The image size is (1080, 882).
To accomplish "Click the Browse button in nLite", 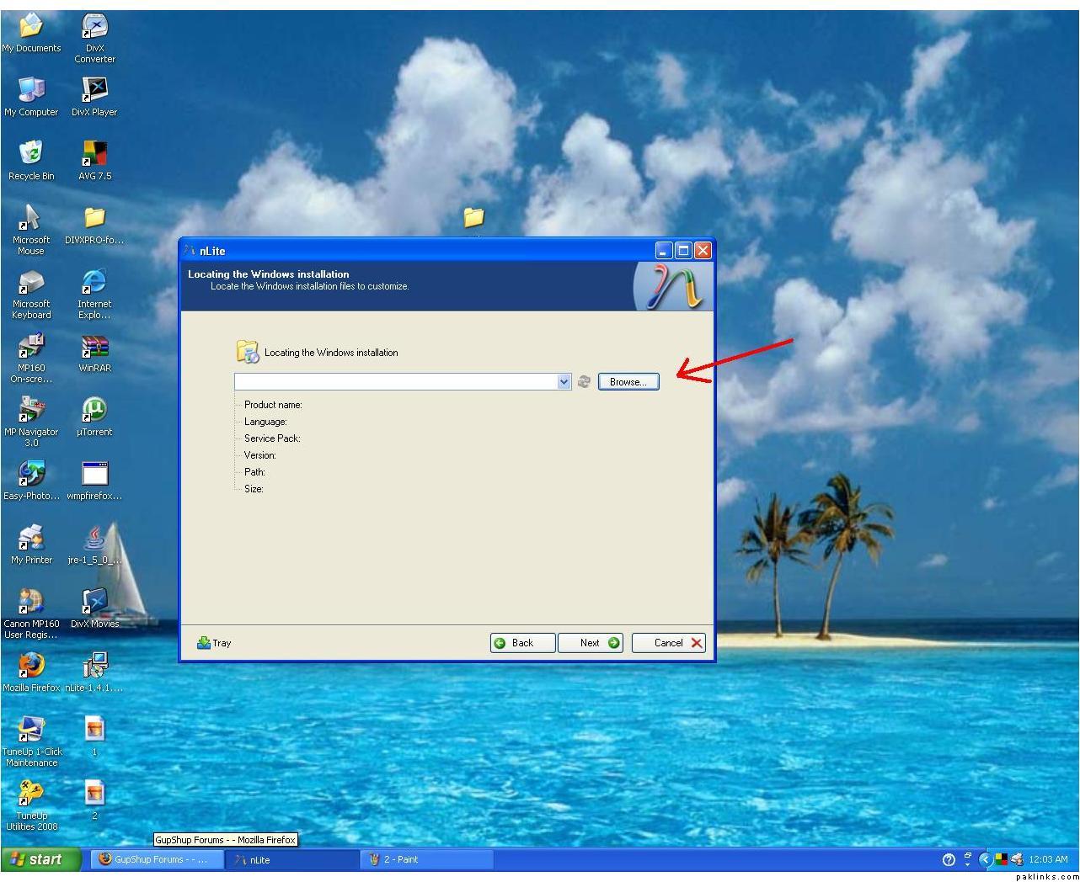I will pos(628,382).
